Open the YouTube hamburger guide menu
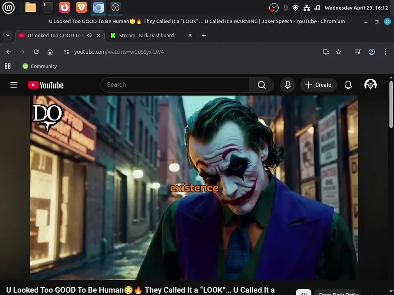The image size is (394, 295). (x=14, y=85)
